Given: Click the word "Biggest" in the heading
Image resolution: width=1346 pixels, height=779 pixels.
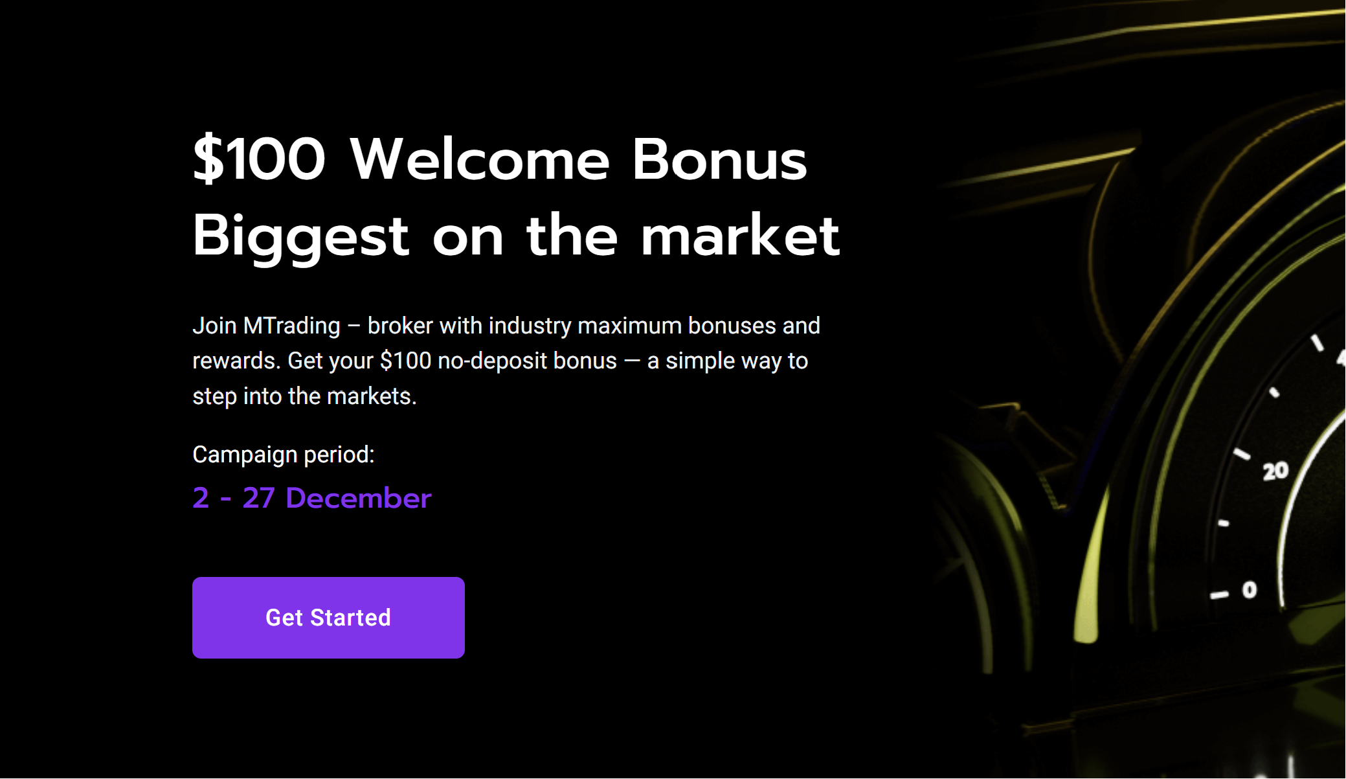Looking at the screenshot, I should point(301,237).
